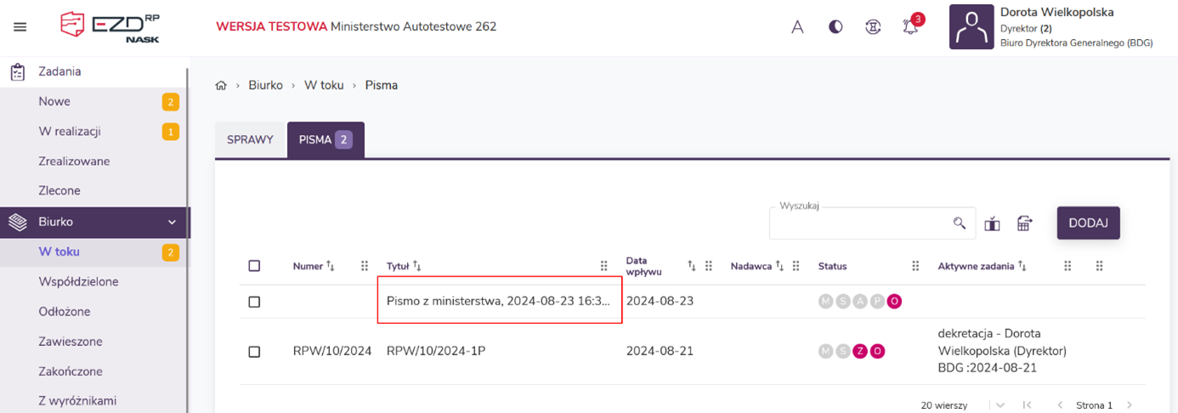Open the 'Pismo z ministerstwa' document link

[498, 301]
